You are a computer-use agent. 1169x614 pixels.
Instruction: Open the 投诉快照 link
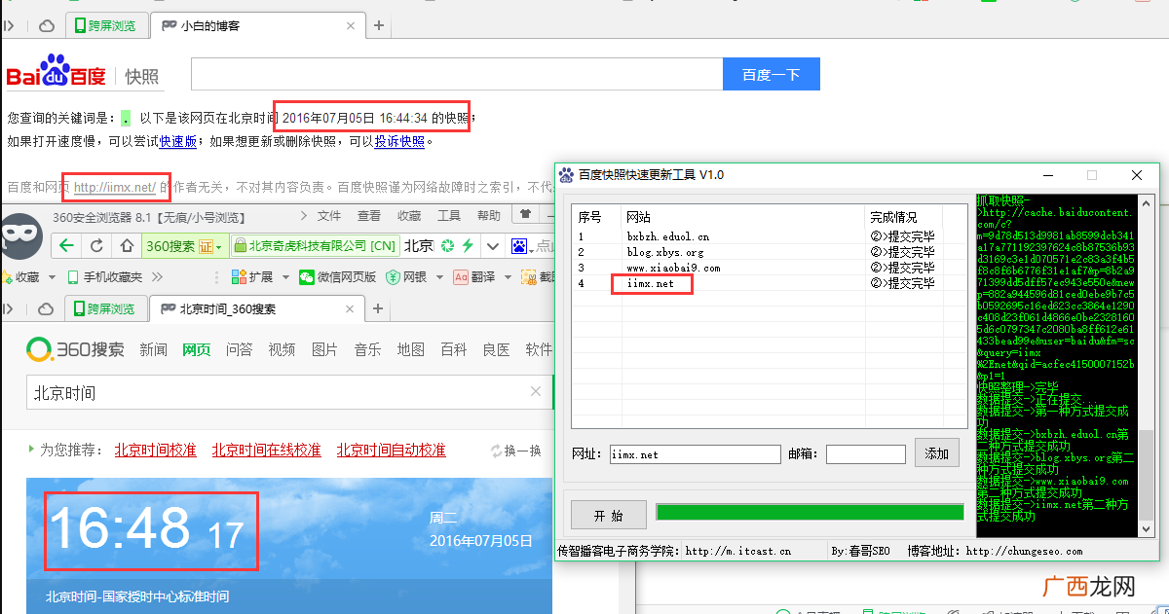[x=399, y=141]
